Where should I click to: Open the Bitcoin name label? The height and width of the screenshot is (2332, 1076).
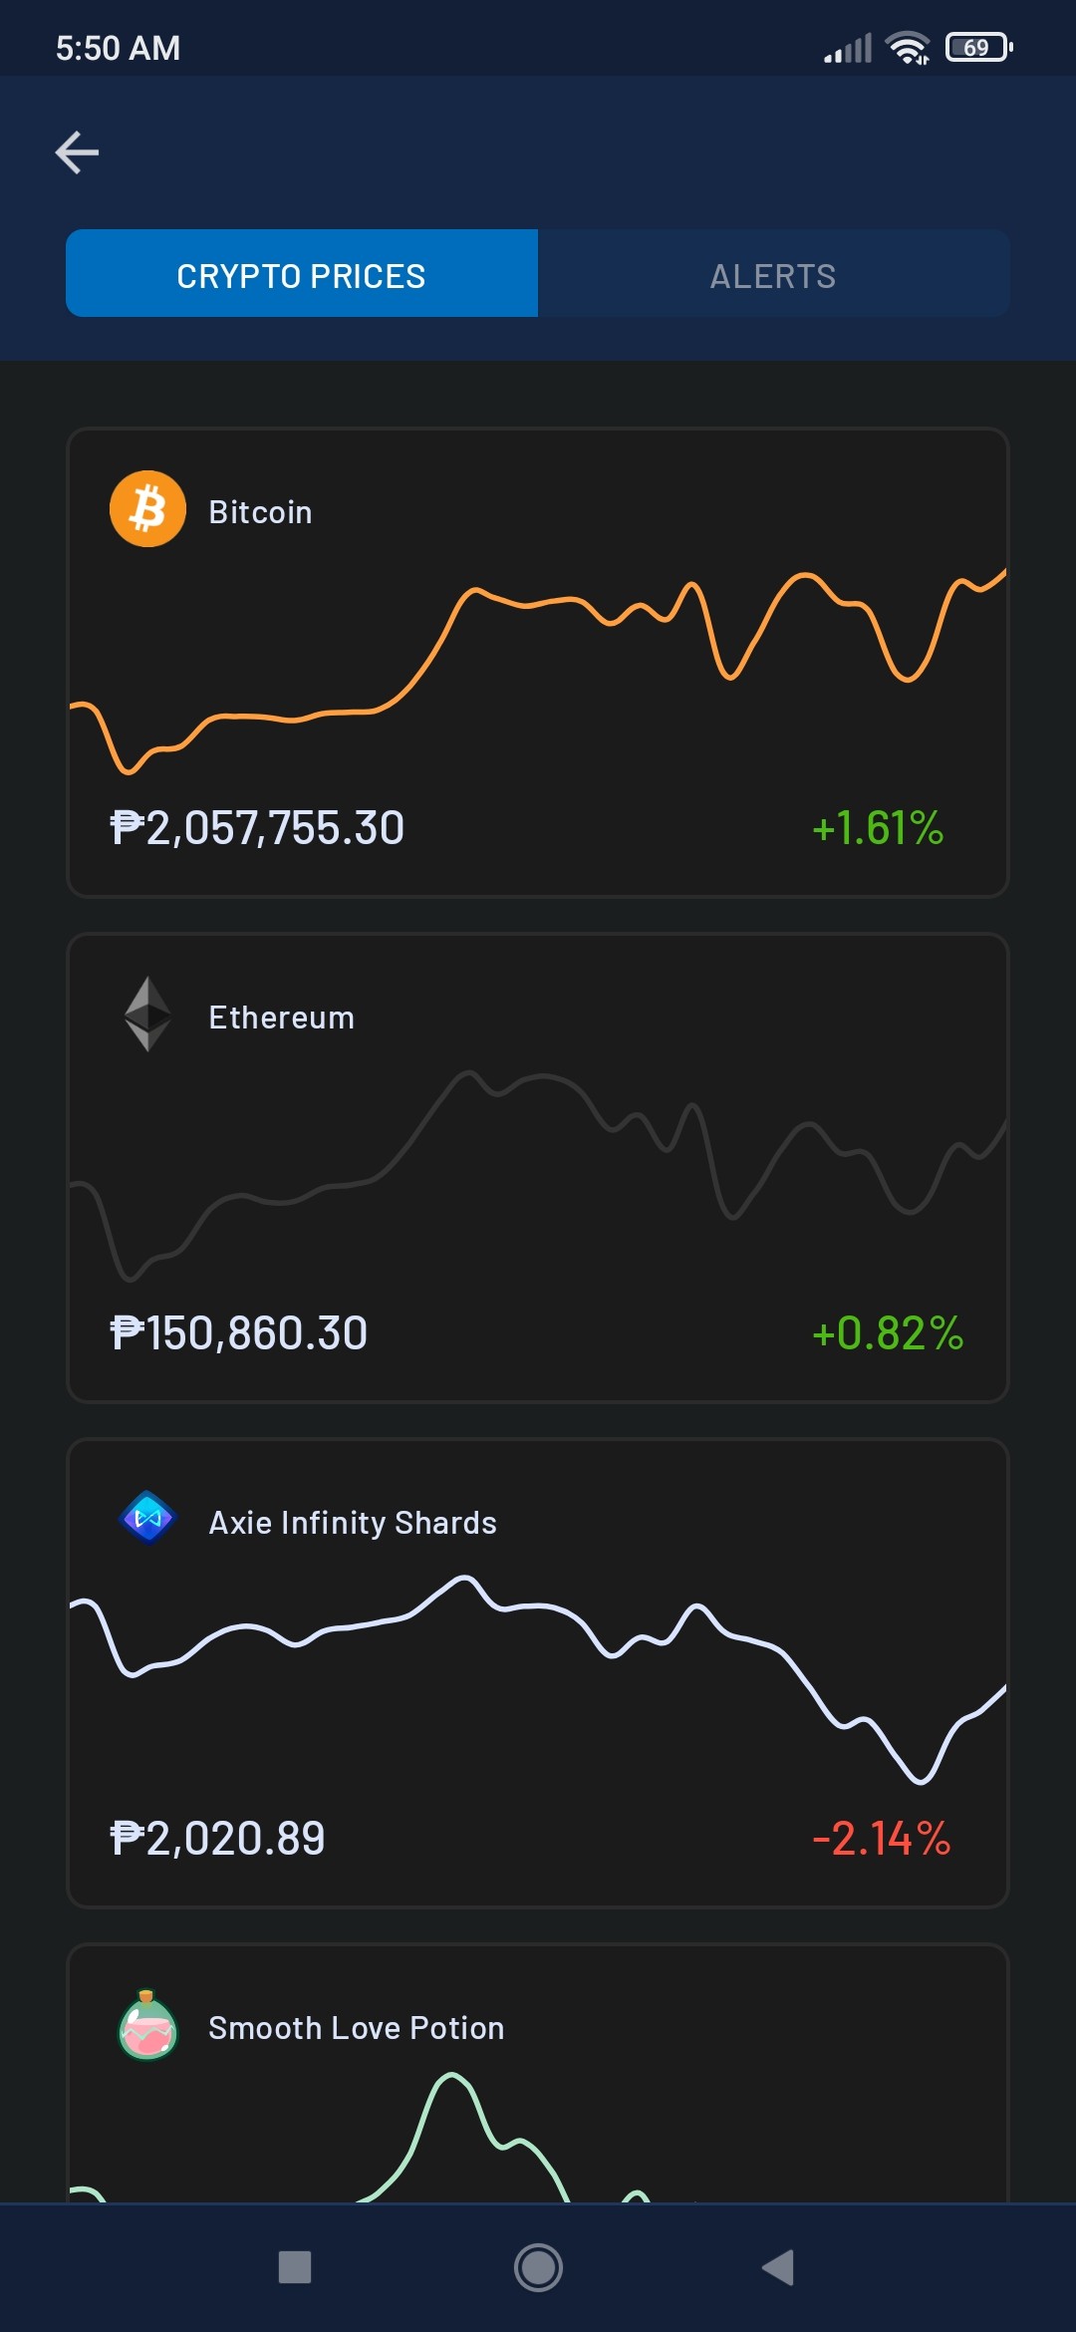(x=260, y=512)
